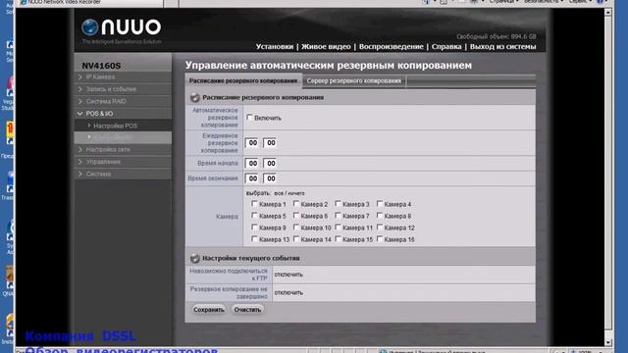Click the Очистить button
Screen dimensions: 628x353
[247, 310]
